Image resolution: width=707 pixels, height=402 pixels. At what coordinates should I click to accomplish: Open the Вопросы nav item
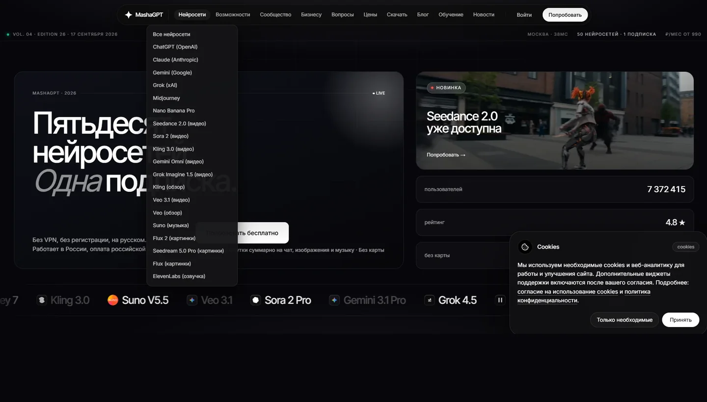(343, 15)
